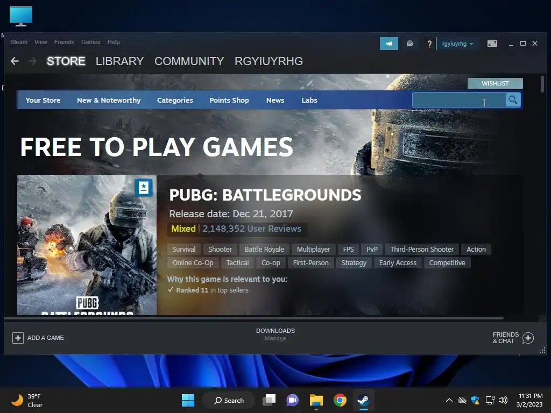Click the forward navigation arrow
The height and width of the screenshot is (413, 551).
32,61
